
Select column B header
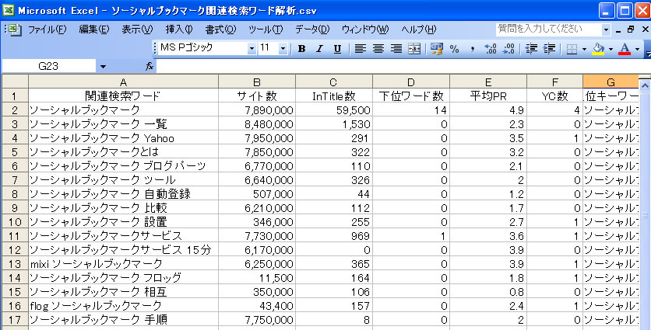(x=257, y=82)
